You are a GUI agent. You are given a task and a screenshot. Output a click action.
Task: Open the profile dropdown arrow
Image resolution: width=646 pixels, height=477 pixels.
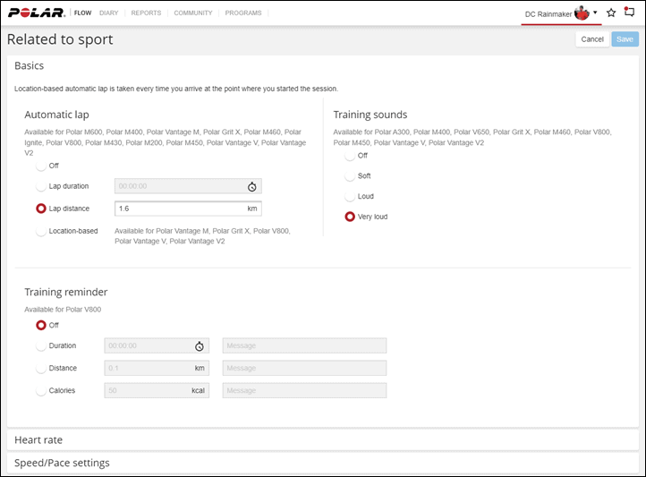[x=595, y=13]
